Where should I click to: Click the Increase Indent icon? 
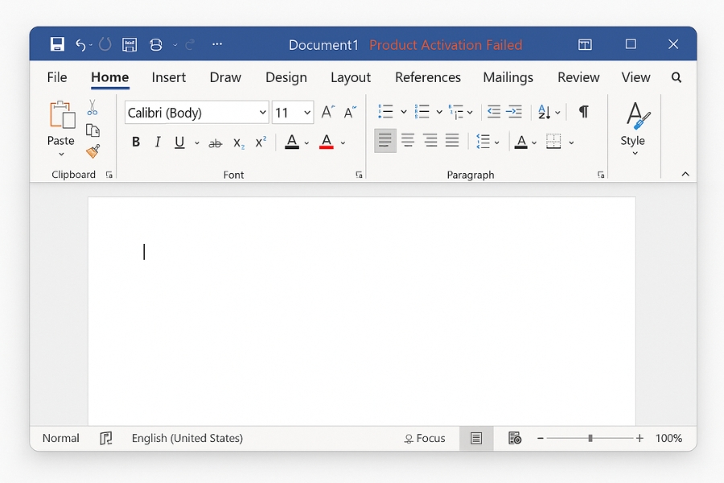coord(514,112)
